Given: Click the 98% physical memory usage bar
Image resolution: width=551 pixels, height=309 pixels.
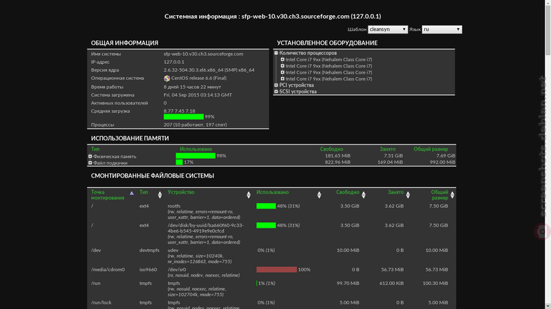Looking at the screenshot, I should pos(196,156).
